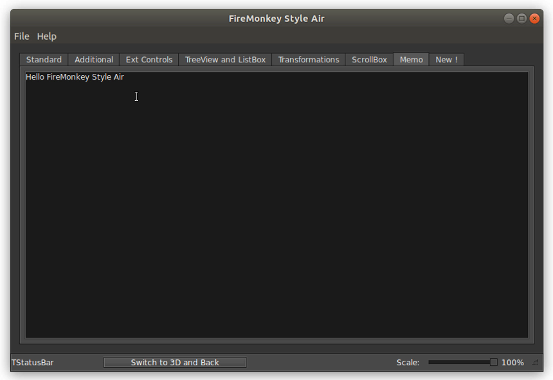
Task: Switch to the Additional tab
Action: point(94,60)
